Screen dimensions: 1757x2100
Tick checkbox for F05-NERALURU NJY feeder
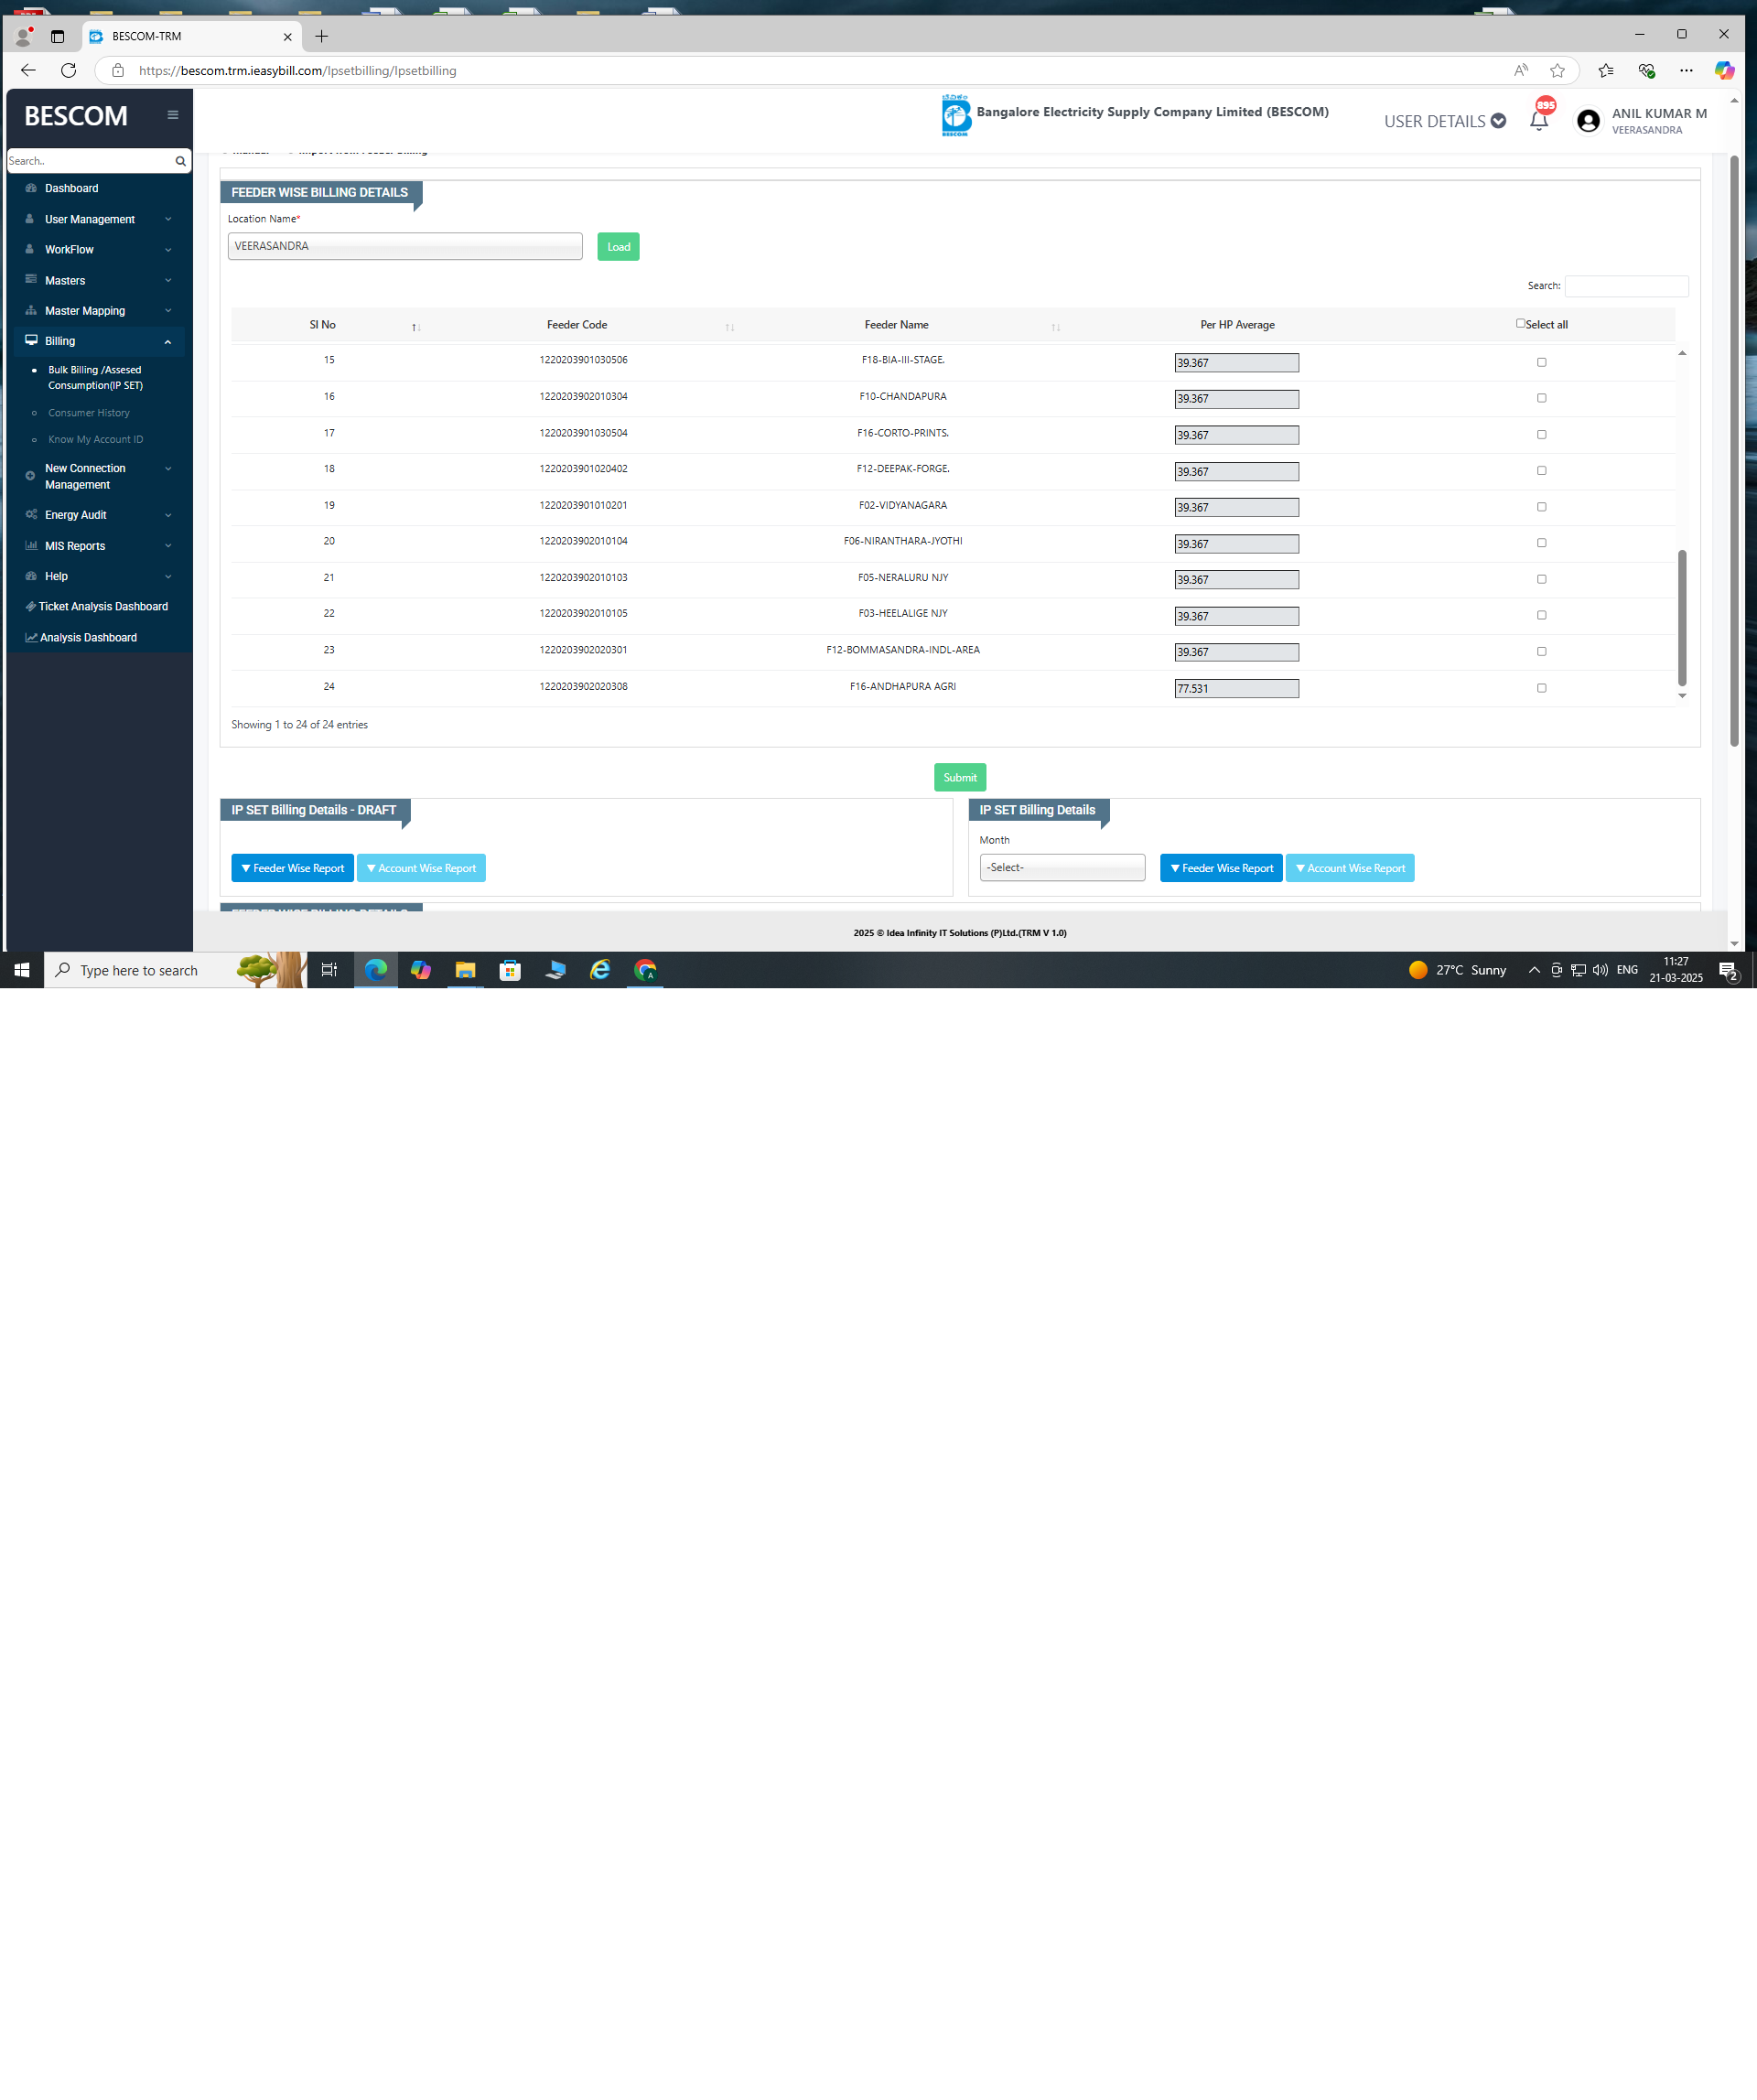click(1541, 579)
